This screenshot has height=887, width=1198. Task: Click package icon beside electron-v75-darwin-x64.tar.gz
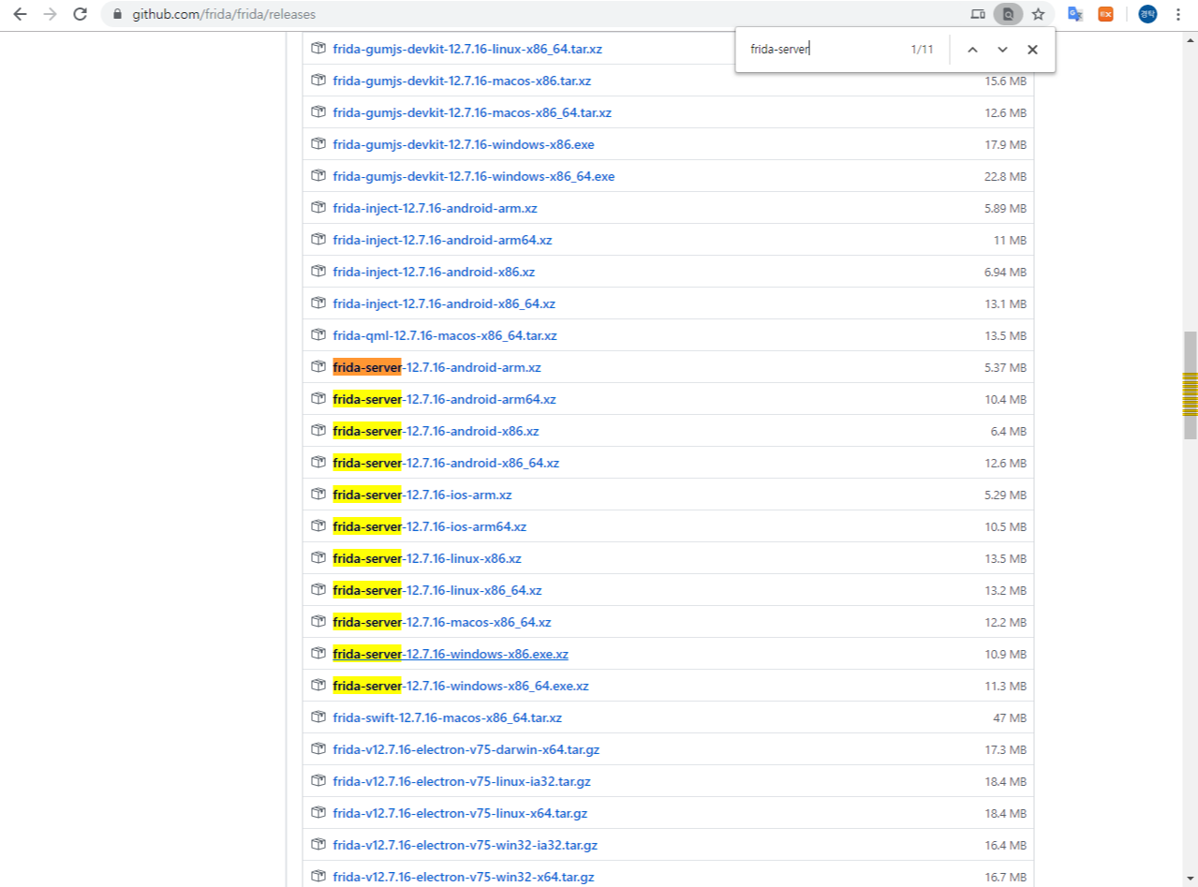318,749
